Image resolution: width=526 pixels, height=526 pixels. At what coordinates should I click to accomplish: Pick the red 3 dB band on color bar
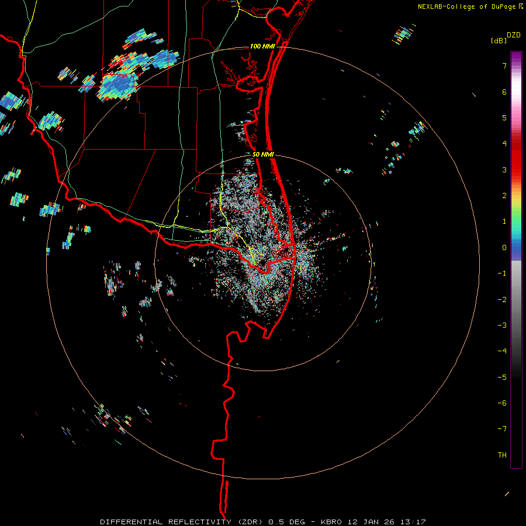(x=516, y=169)
